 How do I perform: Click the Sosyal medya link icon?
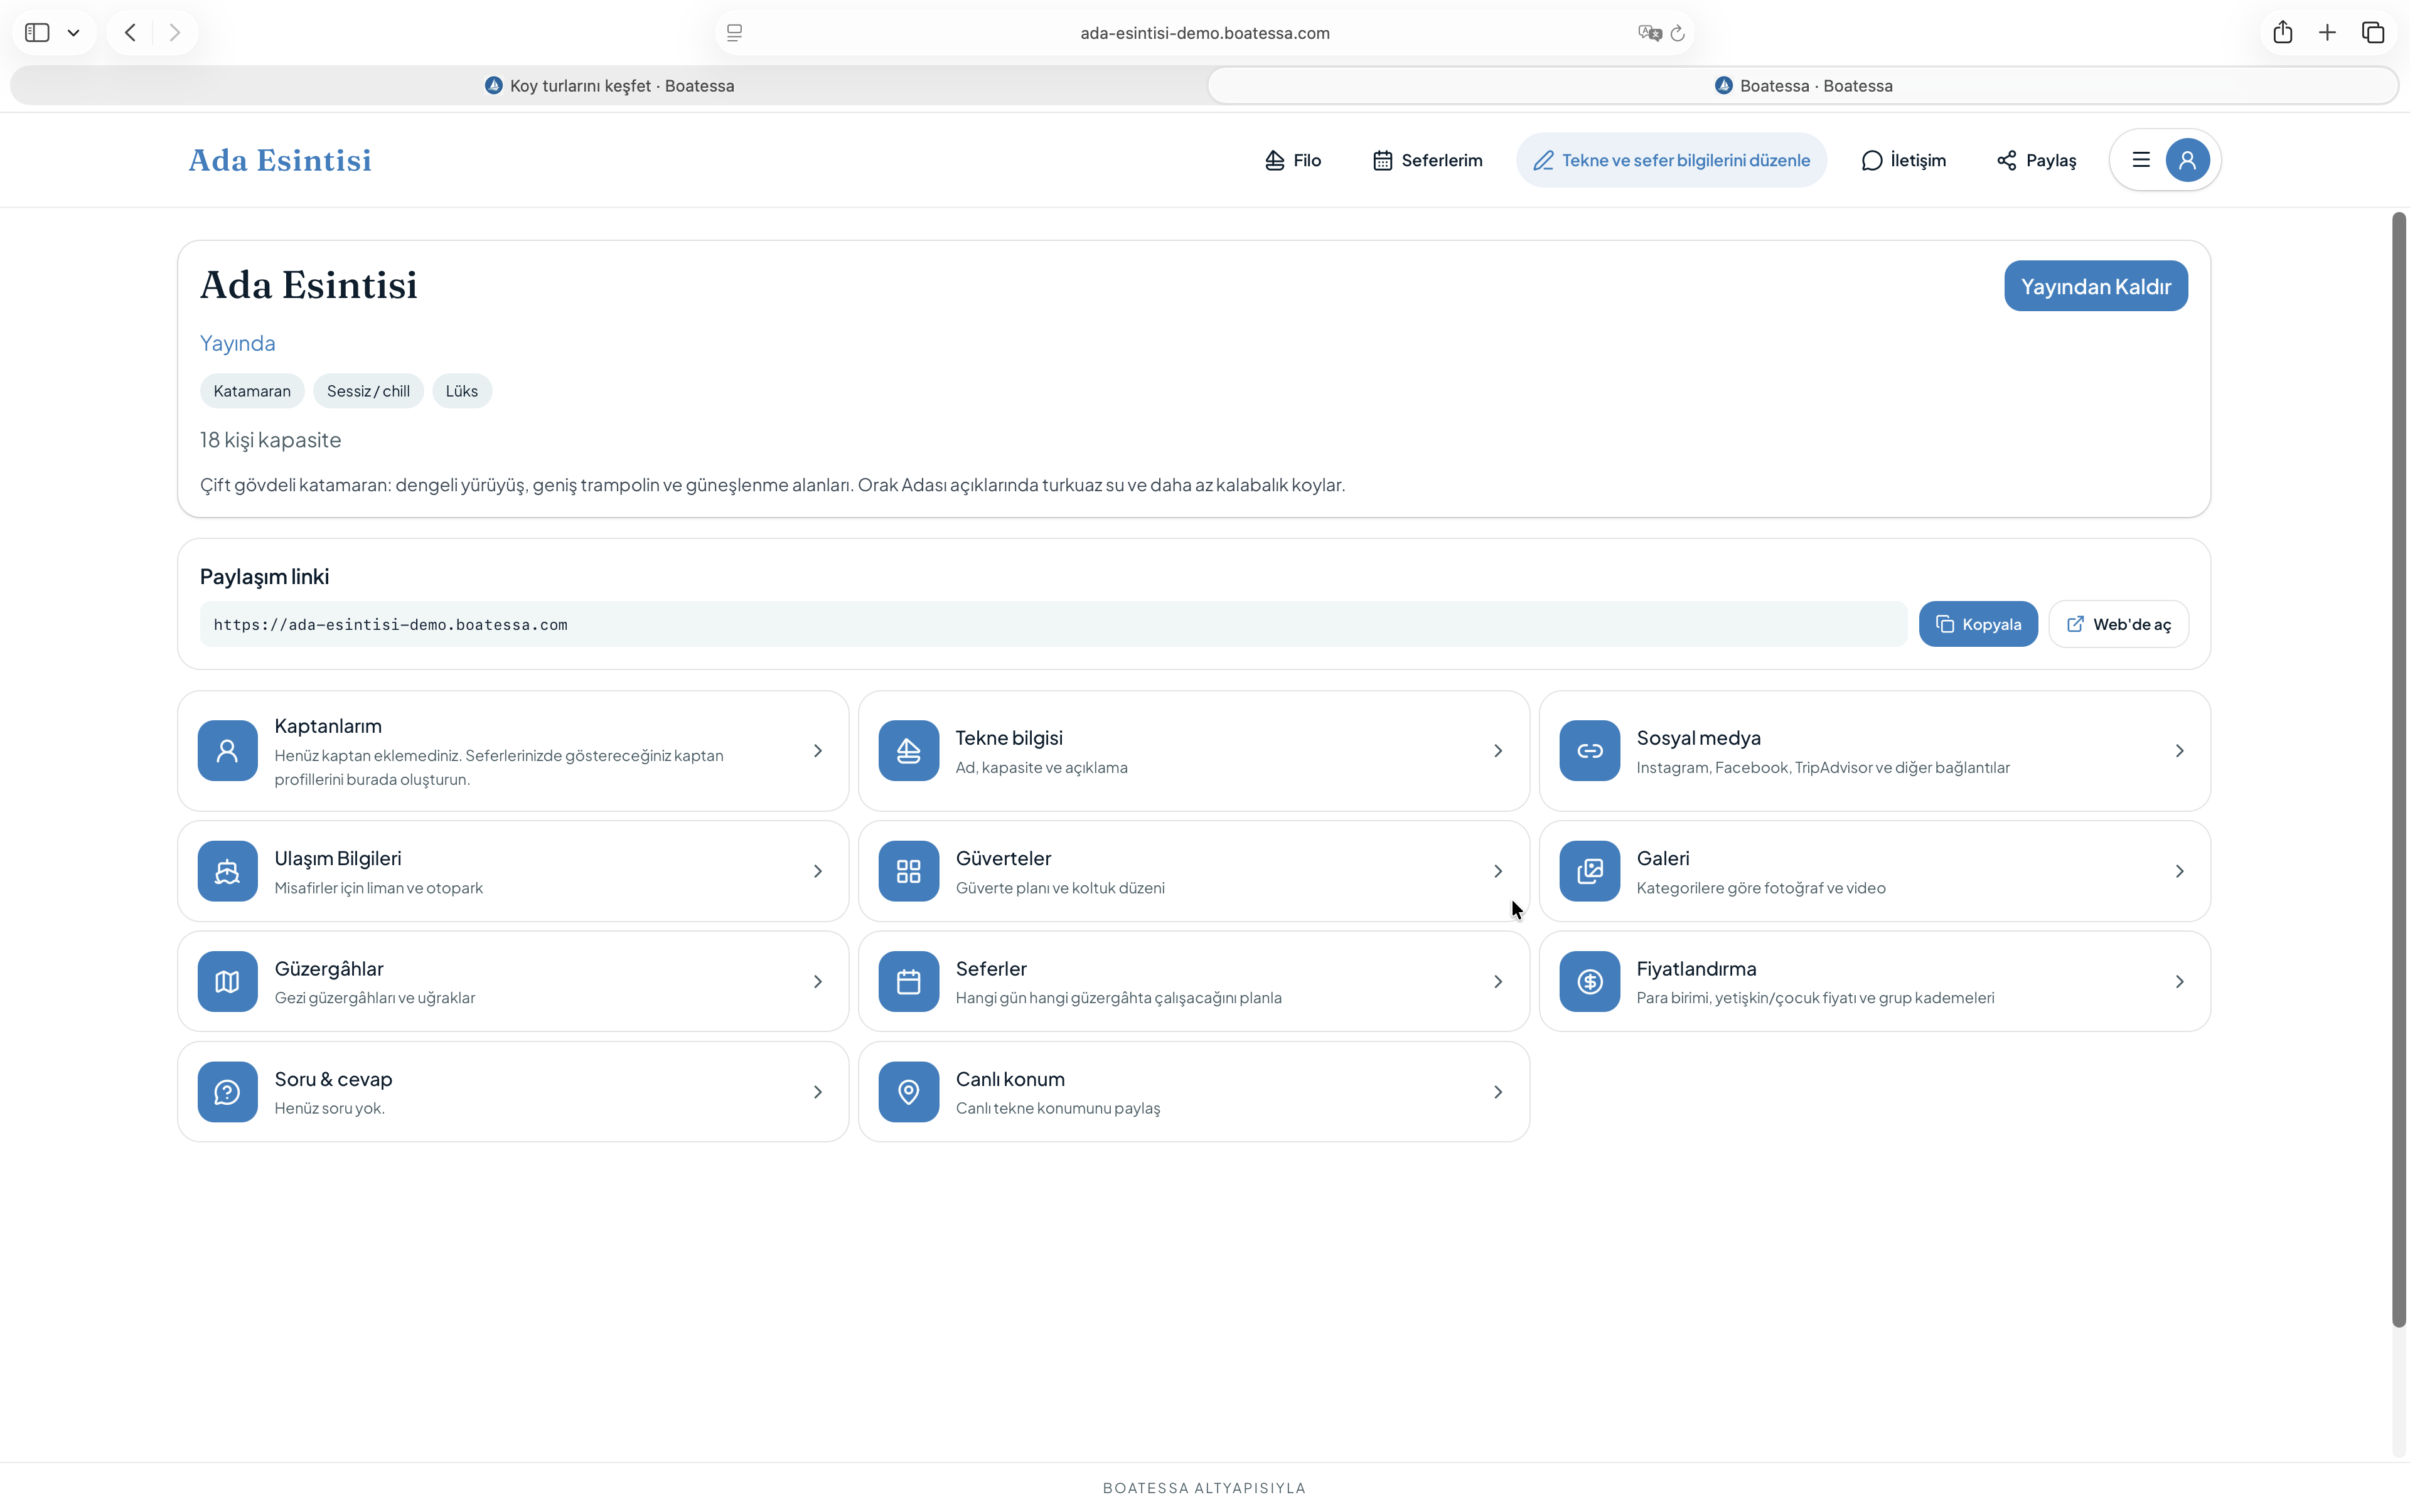[1590, 750]
